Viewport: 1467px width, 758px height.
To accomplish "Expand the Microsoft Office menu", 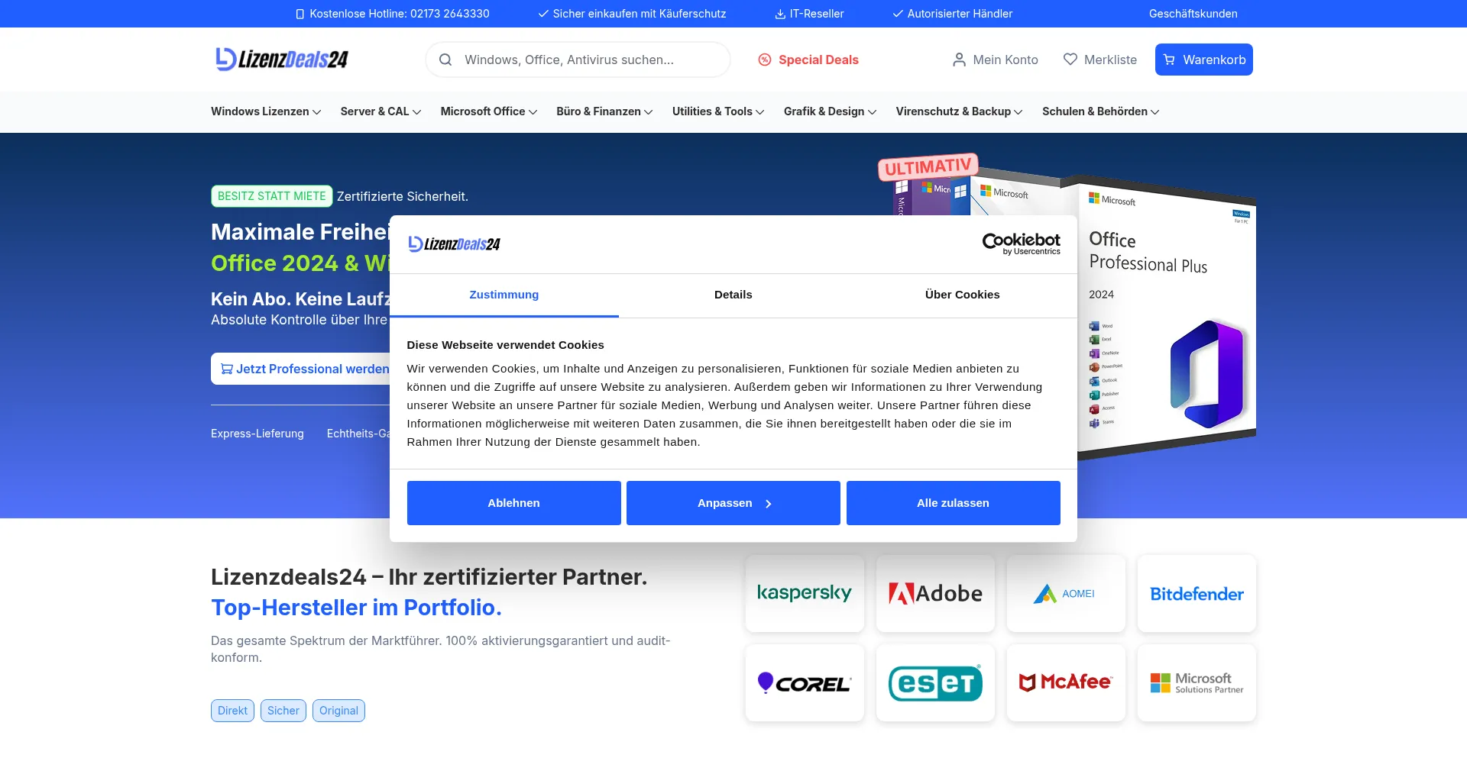I will pyautogui.click(x=489, y=111).
